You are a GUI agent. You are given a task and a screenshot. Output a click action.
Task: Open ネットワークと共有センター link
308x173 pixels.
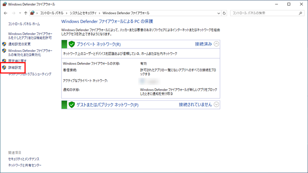pyautogui.click(x=25, y=165)
